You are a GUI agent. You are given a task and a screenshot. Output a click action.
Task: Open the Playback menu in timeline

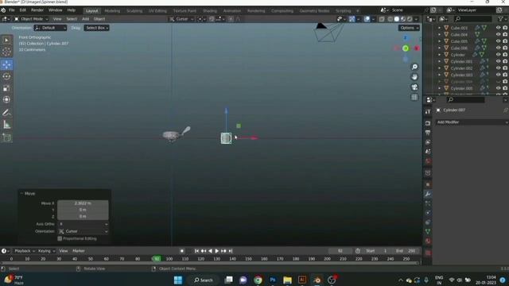point(24,251)
